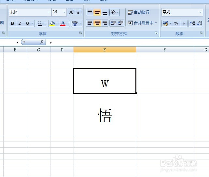
Task: Open clipboard dialog launcher at left
Action: [x=4, y=33]
